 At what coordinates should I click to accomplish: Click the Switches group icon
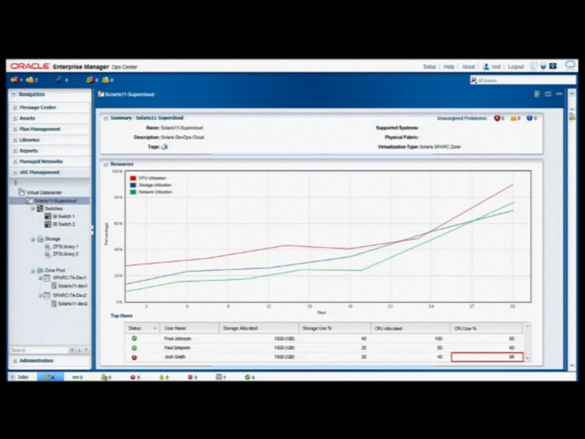click(41, 208)
